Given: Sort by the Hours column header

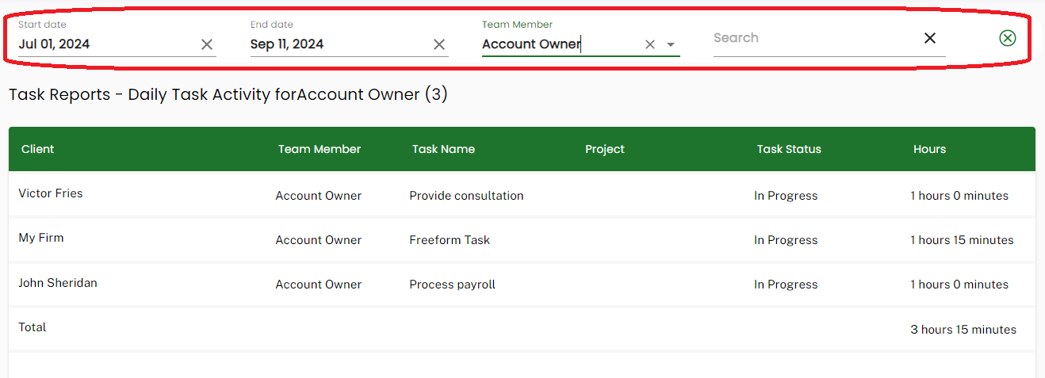Looking at the screenshot, I should [x=929, y=149].
